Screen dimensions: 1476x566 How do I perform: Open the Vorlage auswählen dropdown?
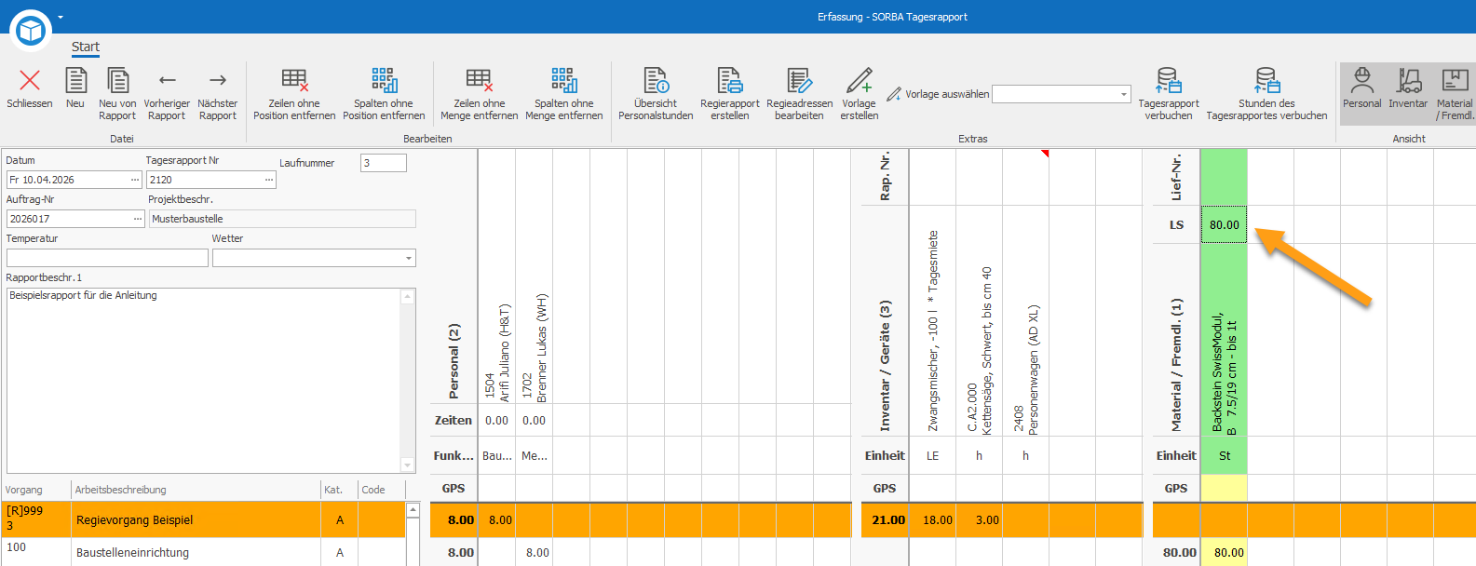click(1123, 94)
